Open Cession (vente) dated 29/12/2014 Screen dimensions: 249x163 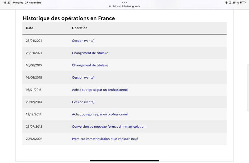(x=83, y=102)
